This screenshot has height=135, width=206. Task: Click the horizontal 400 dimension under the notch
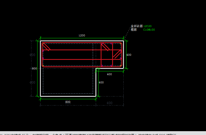point(109,74)
